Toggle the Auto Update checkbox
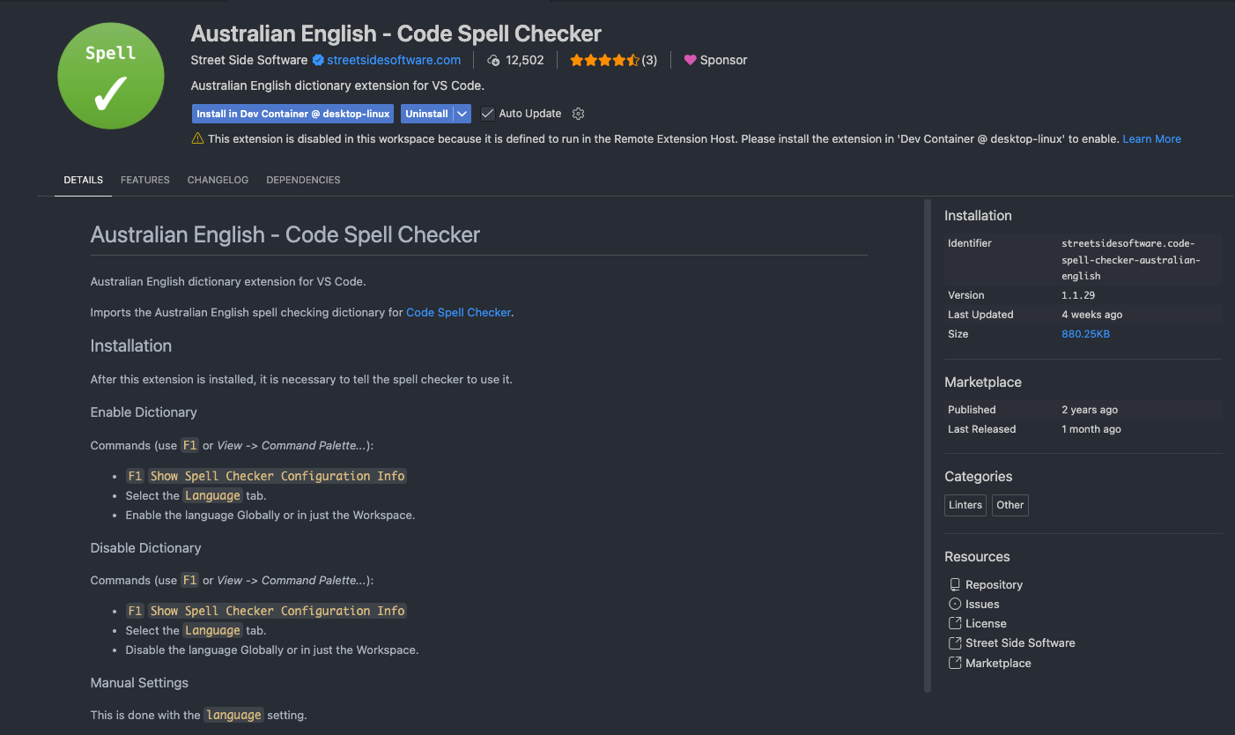 coord(487,114)
